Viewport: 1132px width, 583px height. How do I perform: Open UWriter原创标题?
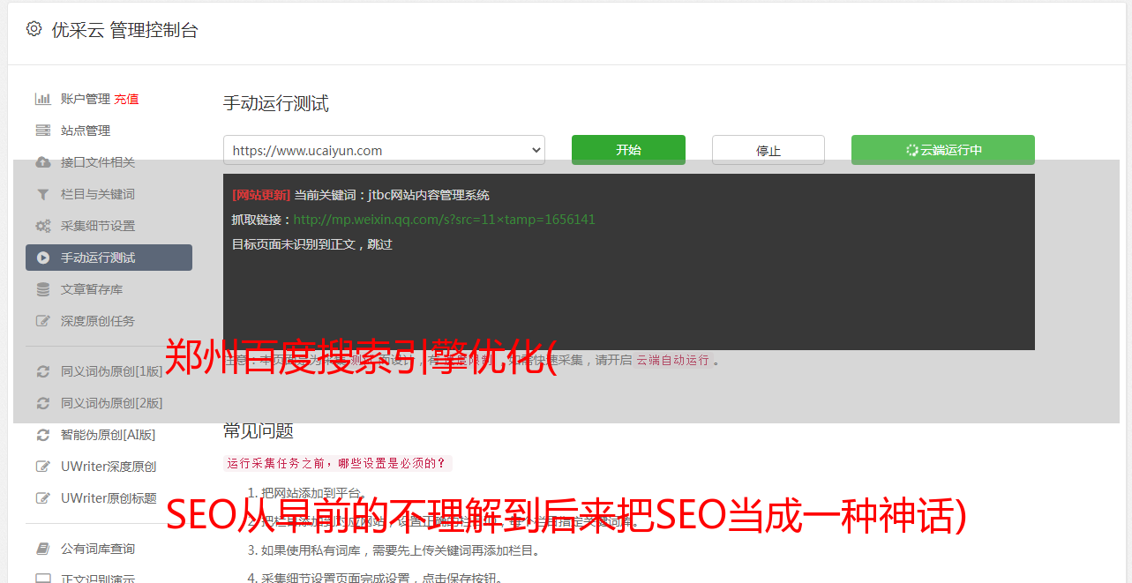[x=109, y=498]
